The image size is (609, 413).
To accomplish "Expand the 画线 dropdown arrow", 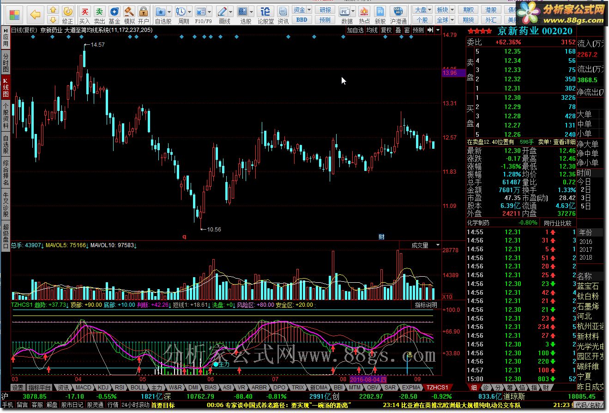I will coord(231,12).
